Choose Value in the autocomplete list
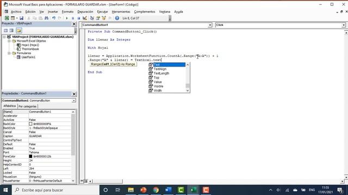348x195 pixels. (167, 82)
